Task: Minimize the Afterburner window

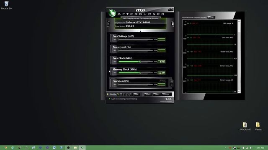Action: [169, 10]
